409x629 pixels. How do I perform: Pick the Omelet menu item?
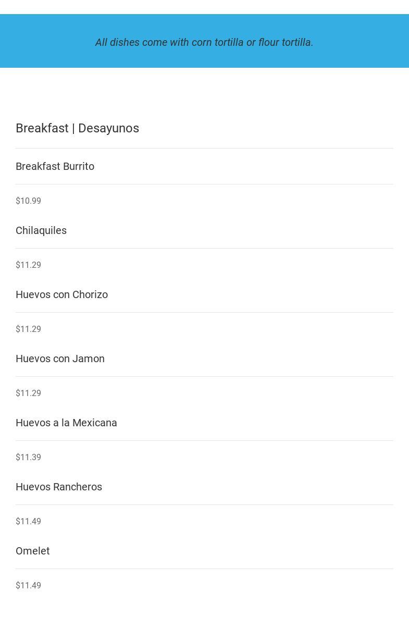33,551
